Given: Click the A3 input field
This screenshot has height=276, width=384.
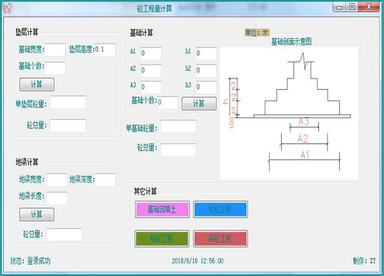Looking at the screenshot, I should [151, 87].
